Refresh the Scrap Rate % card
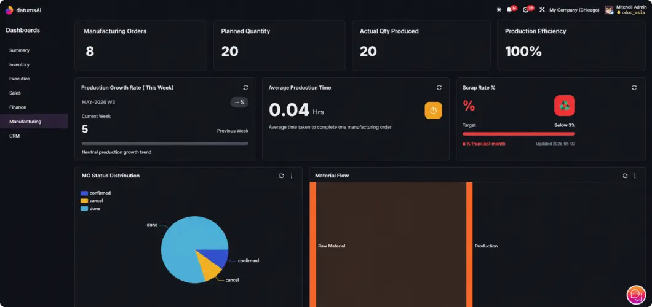The width and height of the screenshot is (652, 307). pyautogui.click(x=634, y=88)
